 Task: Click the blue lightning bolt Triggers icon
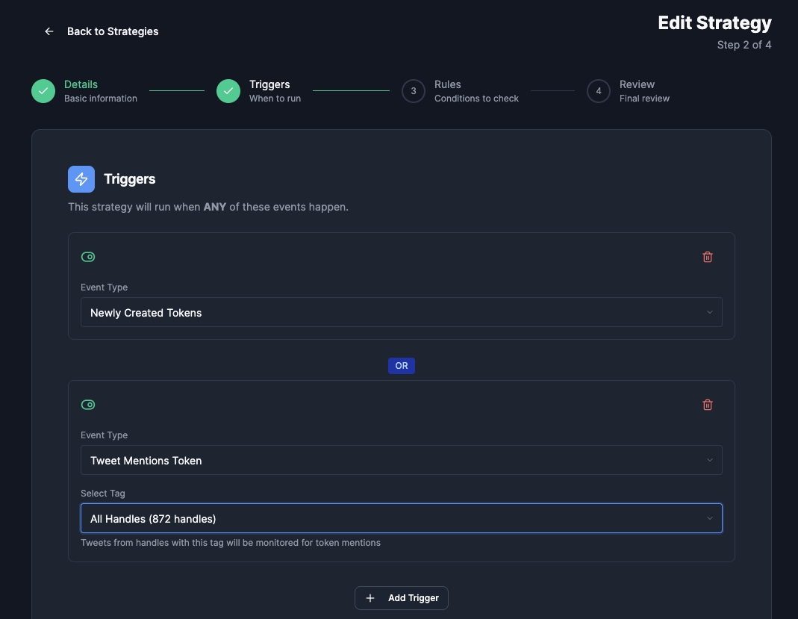pyautogui.click(x=81, y=178)
